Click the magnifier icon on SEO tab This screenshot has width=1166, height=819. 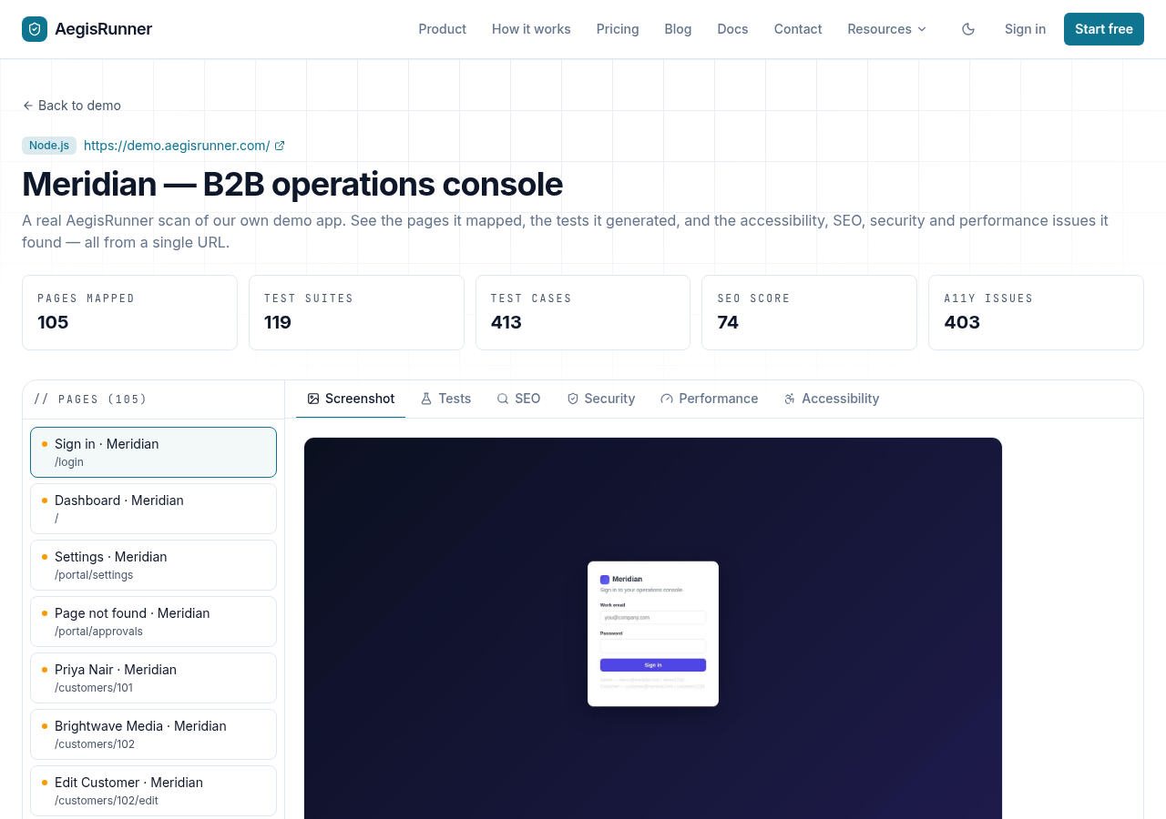click(x=503, y=399)
